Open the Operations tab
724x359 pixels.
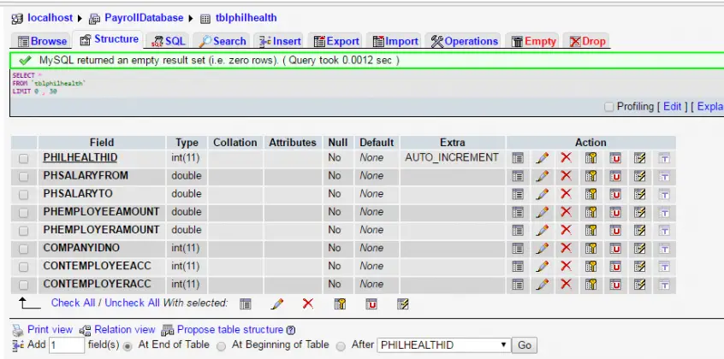coord(463,41)
